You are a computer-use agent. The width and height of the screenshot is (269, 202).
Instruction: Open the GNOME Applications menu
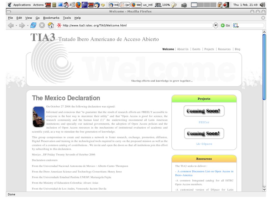[x=22, y=5]
